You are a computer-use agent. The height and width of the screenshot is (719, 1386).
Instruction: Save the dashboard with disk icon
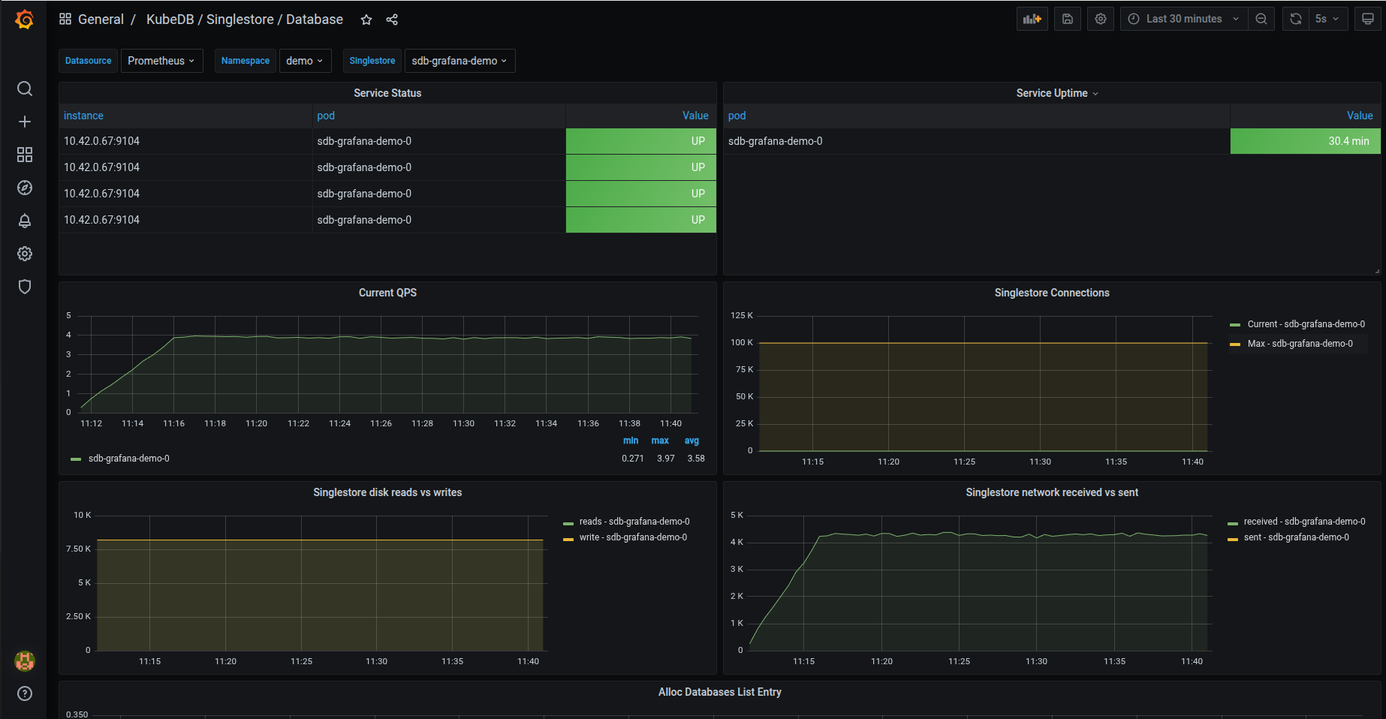1068,19
